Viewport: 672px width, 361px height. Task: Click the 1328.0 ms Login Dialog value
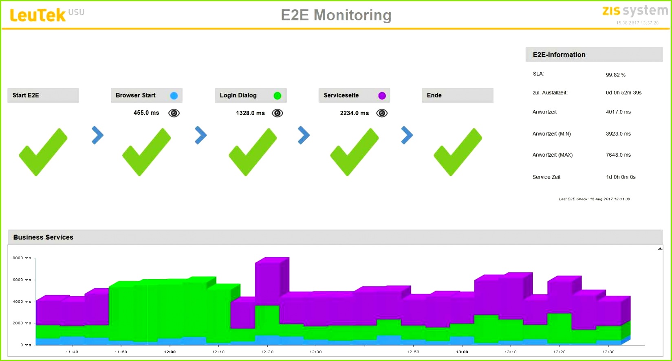[250, 113]
